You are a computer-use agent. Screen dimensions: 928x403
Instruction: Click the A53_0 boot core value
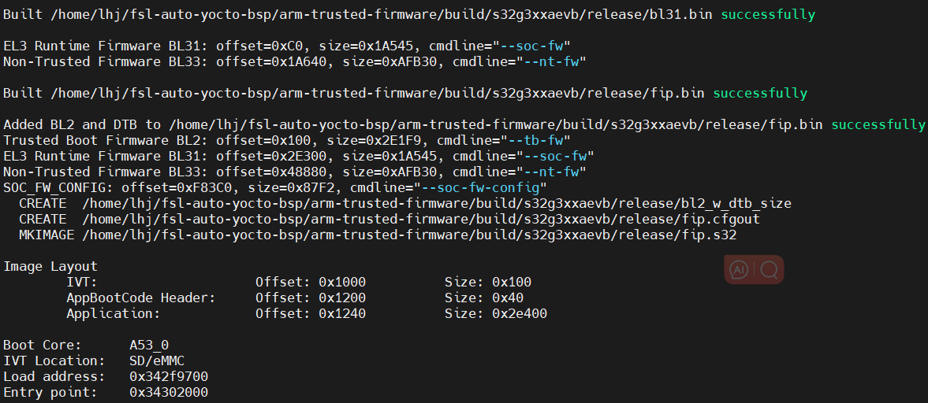(x=149, y=345)
